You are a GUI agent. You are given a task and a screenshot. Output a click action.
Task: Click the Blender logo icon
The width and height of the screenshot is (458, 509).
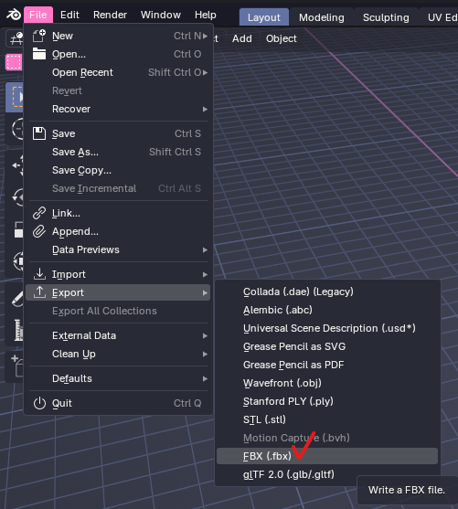tap(14, 15)
